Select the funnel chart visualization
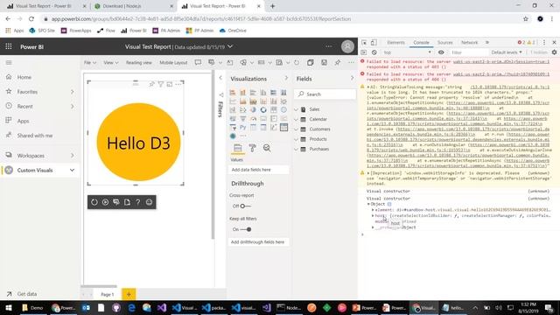560x315 pixels. [243, 119]
